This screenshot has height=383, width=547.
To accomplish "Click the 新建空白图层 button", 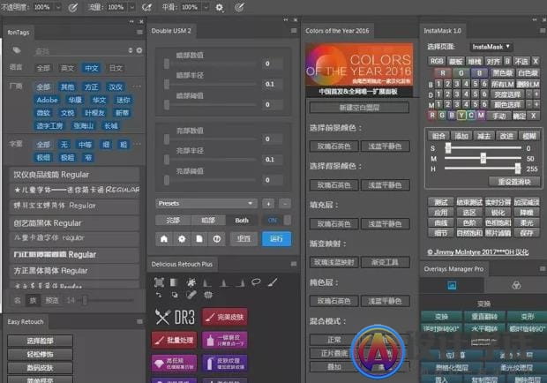I will tap(359, 108).
